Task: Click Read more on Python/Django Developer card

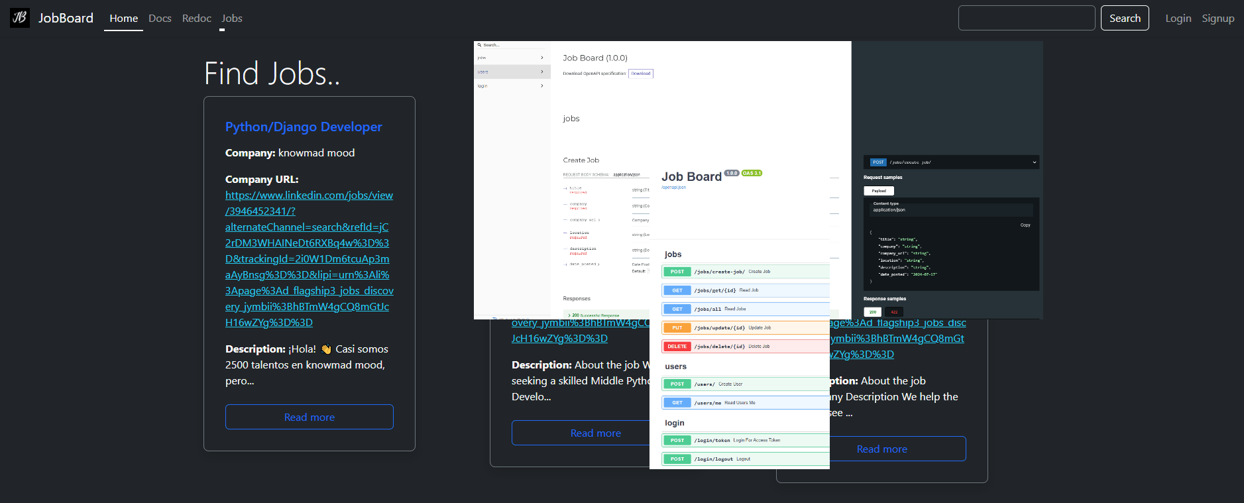Action: click(309, 417)
